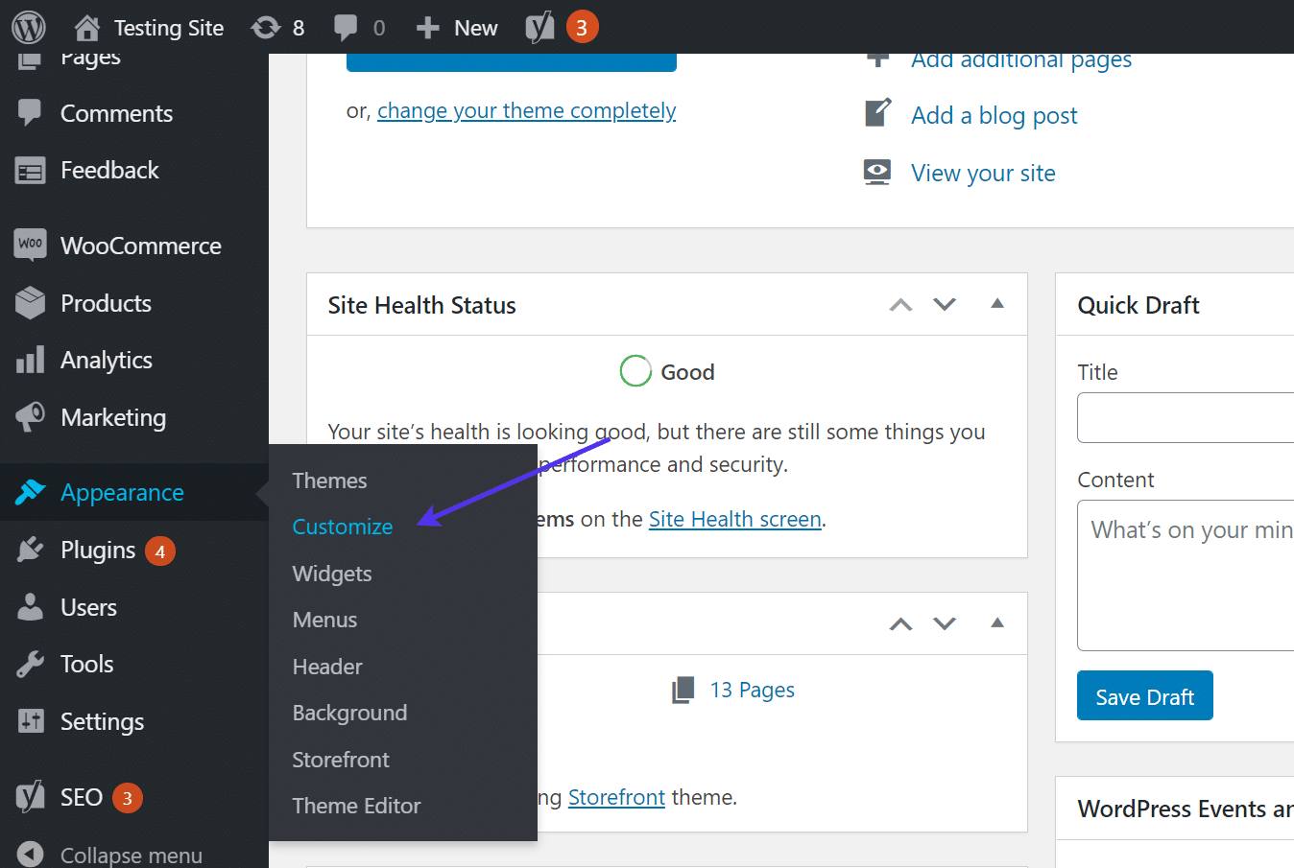Choose Theme Editor from submenu
This screenshot has height=868, width=1294.
point(356,806)
